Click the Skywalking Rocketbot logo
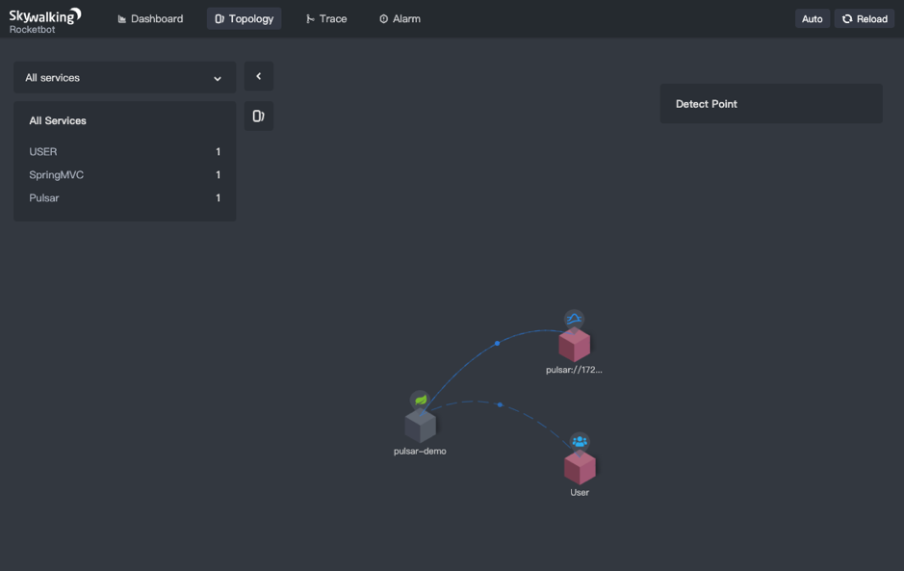This screenshot has height=571, width=904. [43, 18]
